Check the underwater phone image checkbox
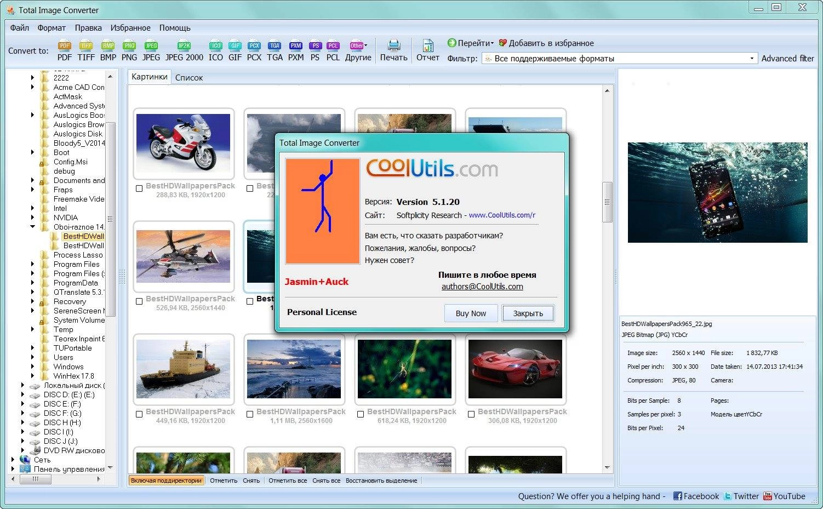The image size is (823, 509). pos(250,301)
